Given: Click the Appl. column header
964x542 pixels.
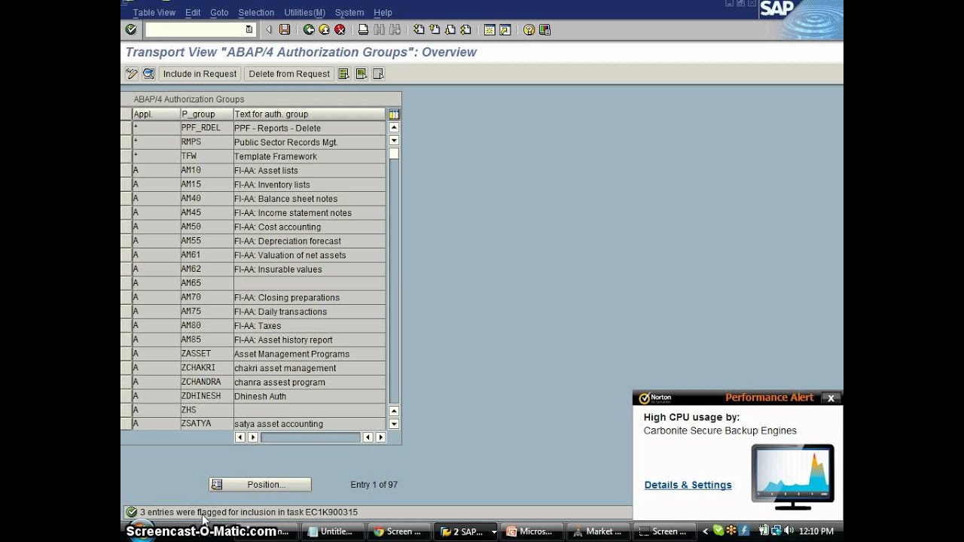Looking at the screenshot, I should 156,114.
